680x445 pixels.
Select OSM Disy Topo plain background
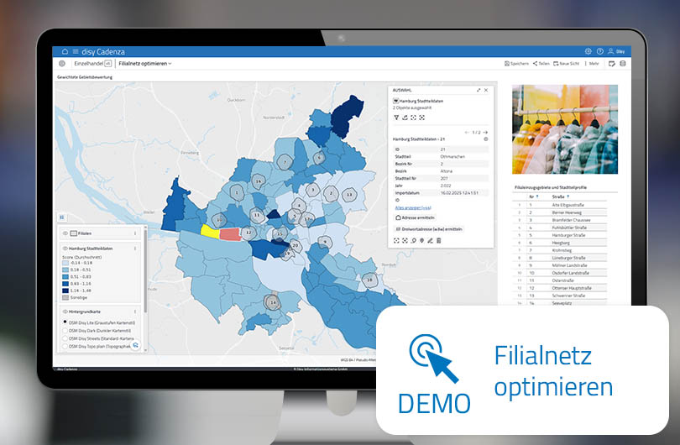(65, 346)
